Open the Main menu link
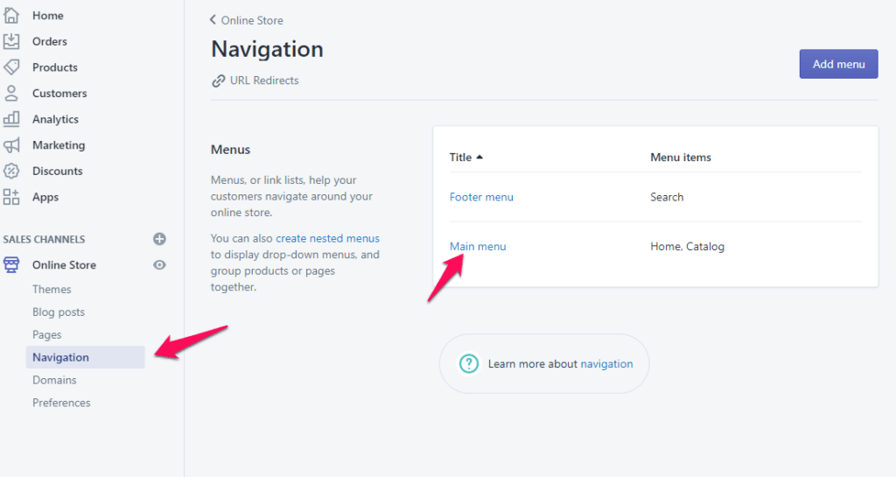Screen dimensions: 896x477 pyautogui.click(x=478, y=247)
